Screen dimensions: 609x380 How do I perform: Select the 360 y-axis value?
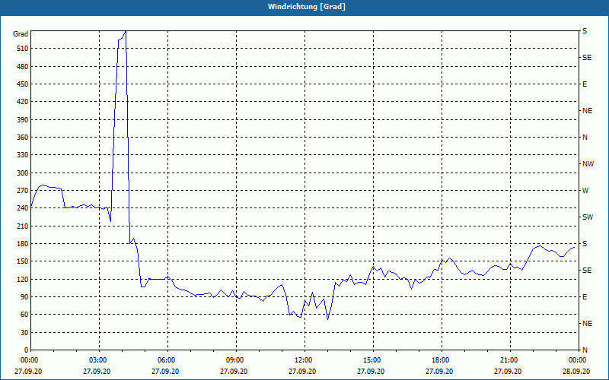pos(22,138)
